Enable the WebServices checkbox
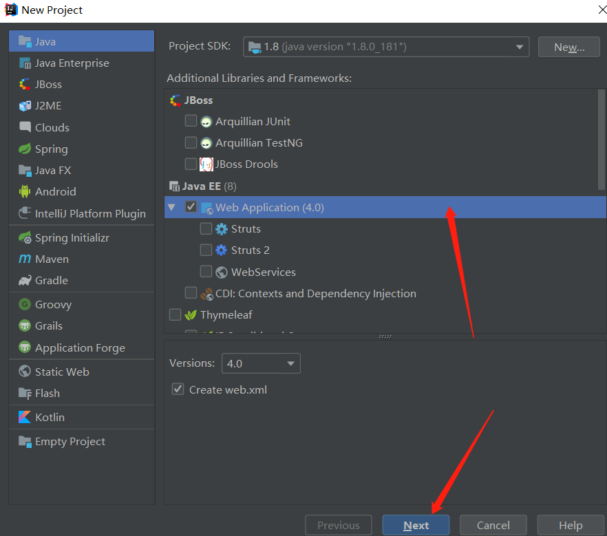The image size is (607, 536). point(206,271)
